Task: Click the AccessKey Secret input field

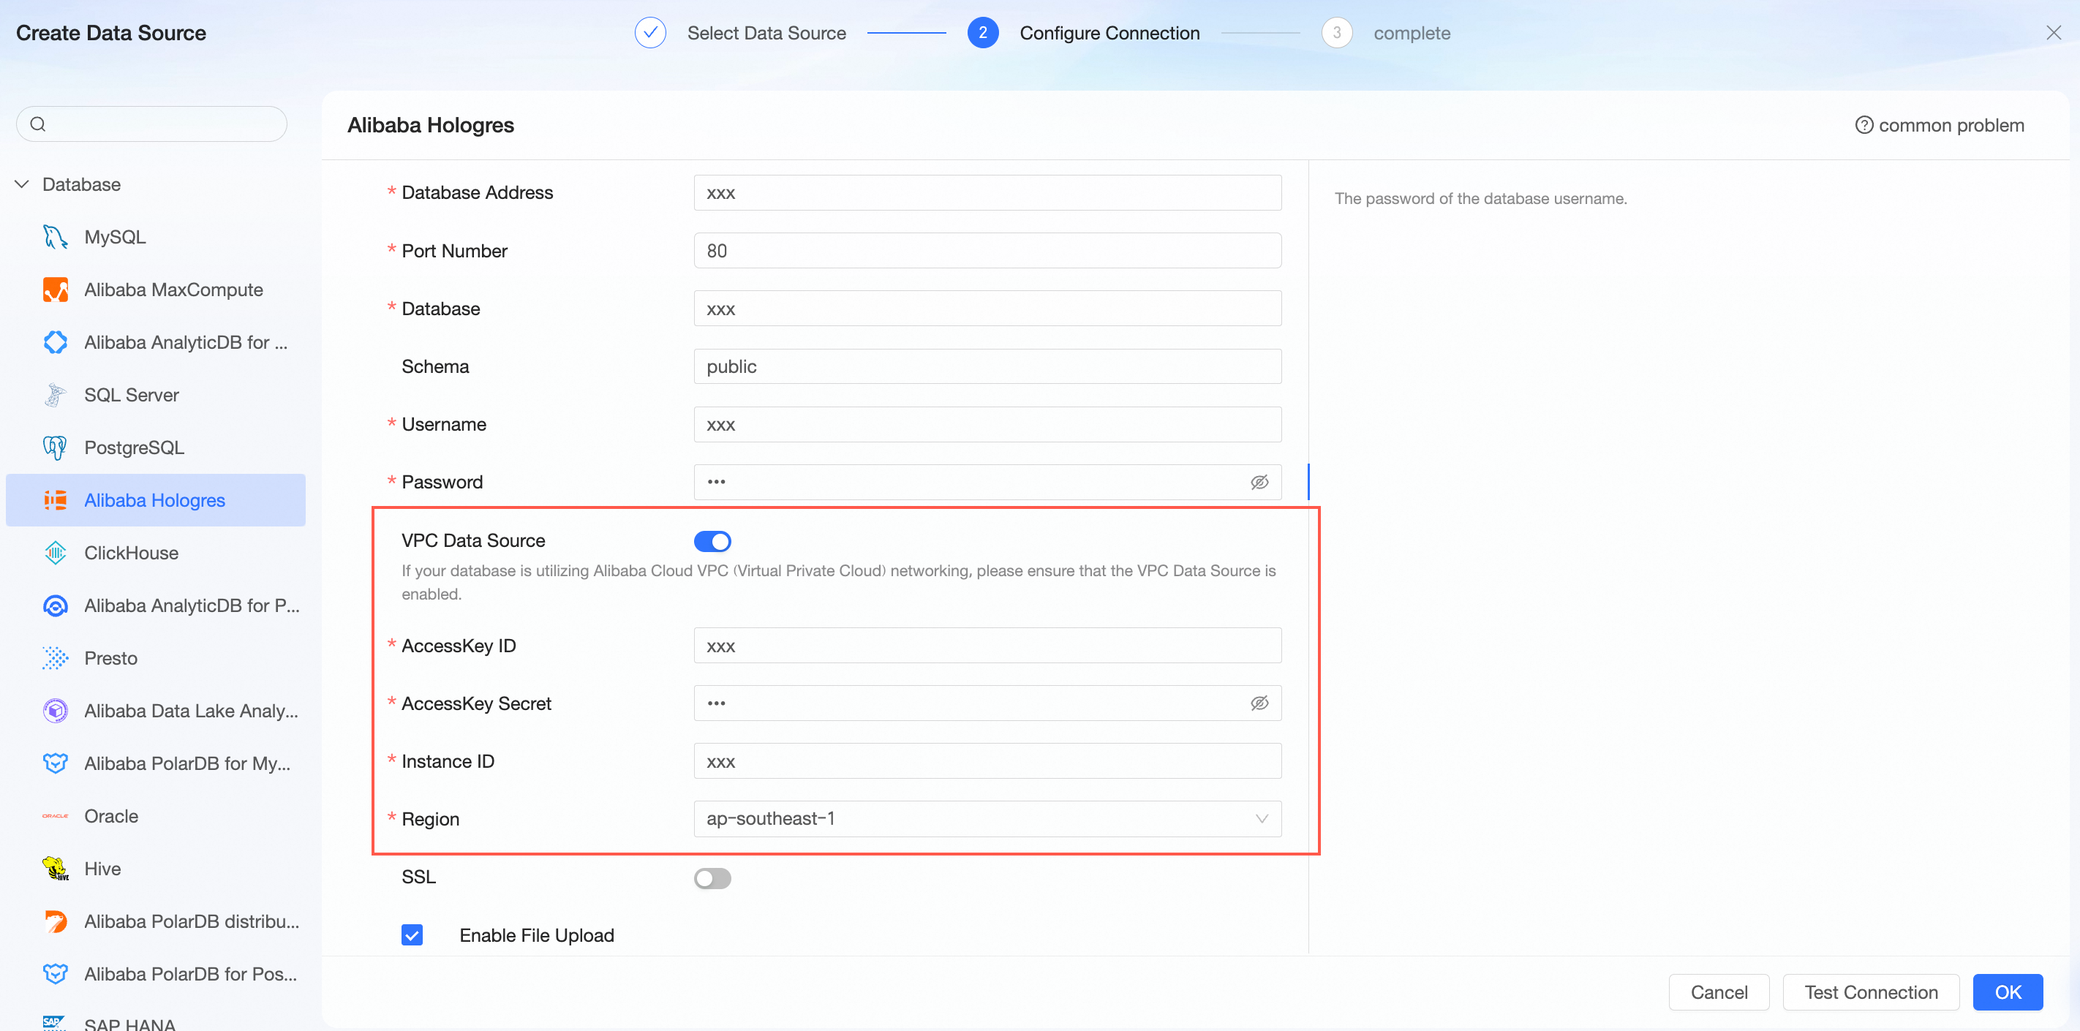Action: pos(987,703)
